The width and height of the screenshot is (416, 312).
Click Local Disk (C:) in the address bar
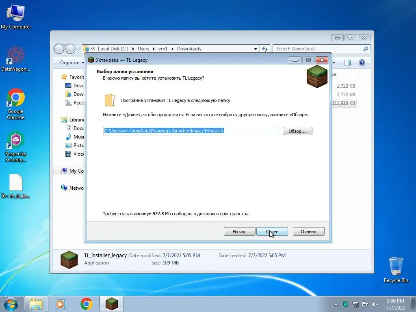tap(113, 49)
